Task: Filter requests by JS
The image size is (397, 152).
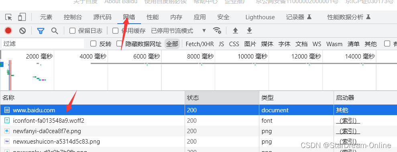Action: (x=221, y=44)
